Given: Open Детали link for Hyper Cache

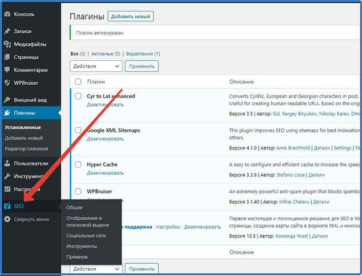Looking at the screenshot, I should pyautogui.click(x=316, y=175).
